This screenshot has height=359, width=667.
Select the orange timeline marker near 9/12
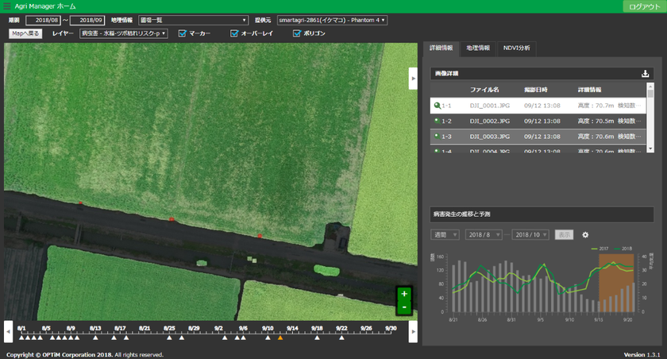[x=280, y=338]
